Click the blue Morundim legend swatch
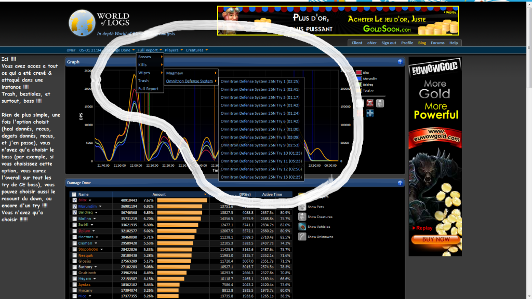532x299 pixels. (x=358, y=79)
